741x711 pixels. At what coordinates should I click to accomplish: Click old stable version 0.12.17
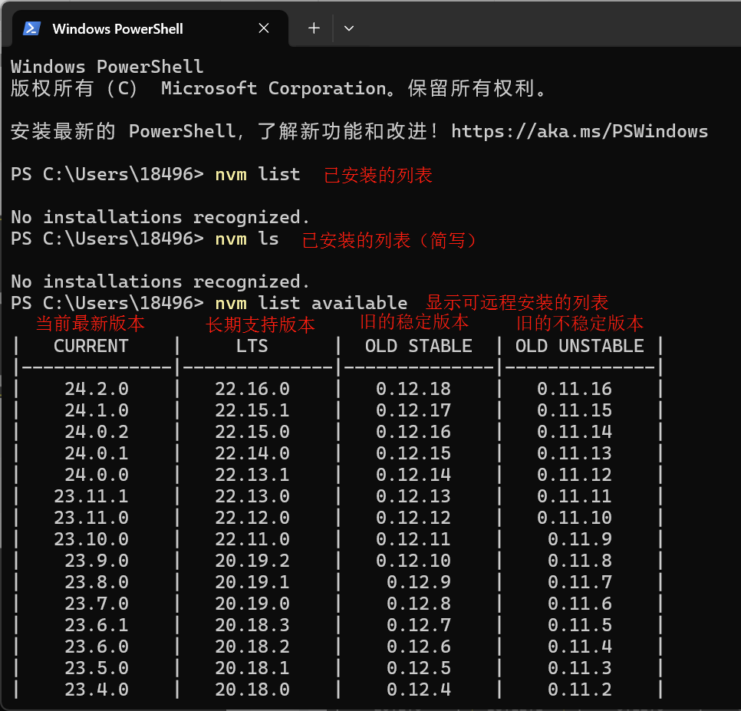point(413,410)
